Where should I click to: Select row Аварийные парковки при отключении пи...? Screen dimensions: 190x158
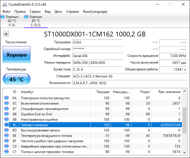coord(92,146)
